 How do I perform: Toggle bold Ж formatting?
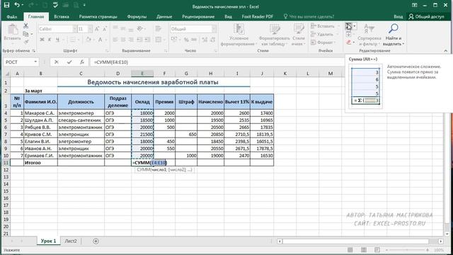(42, 40)
